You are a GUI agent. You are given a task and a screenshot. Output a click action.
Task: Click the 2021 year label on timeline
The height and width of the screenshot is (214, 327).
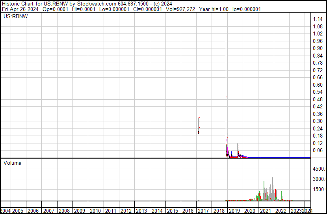click(x=265, y=211)
